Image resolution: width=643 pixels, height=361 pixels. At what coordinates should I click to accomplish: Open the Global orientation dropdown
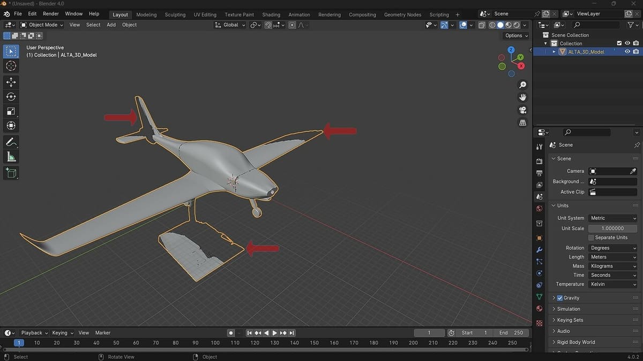[x=230, y=25]
